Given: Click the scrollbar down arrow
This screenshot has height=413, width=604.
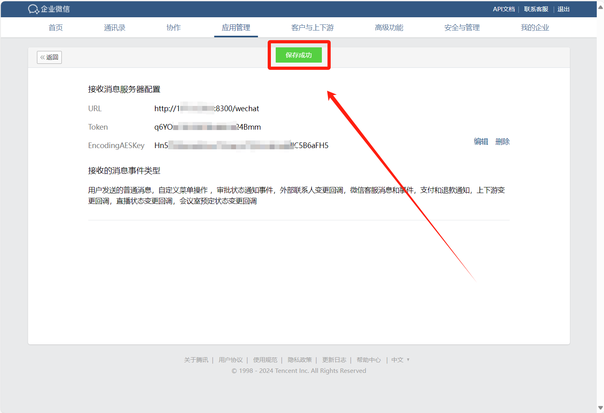Looking at the screenshot, I should click(x=600, y=408).
